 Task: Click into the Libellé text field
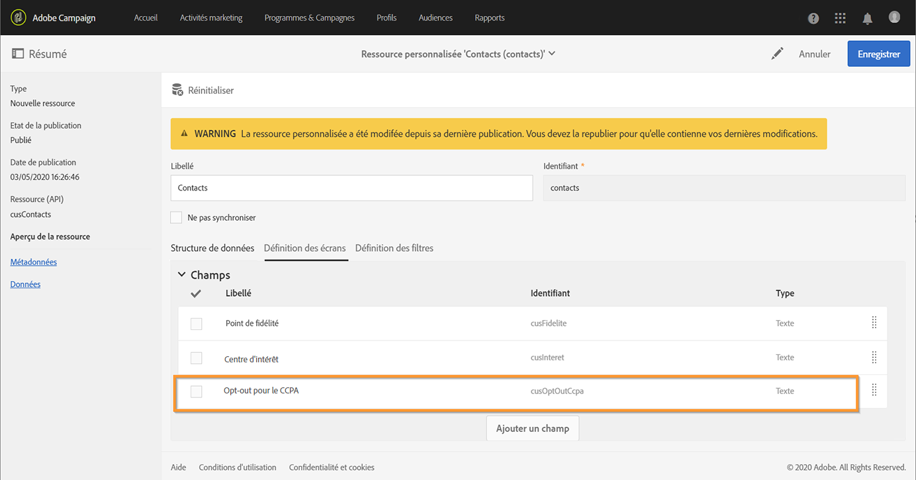click(351, 188)
